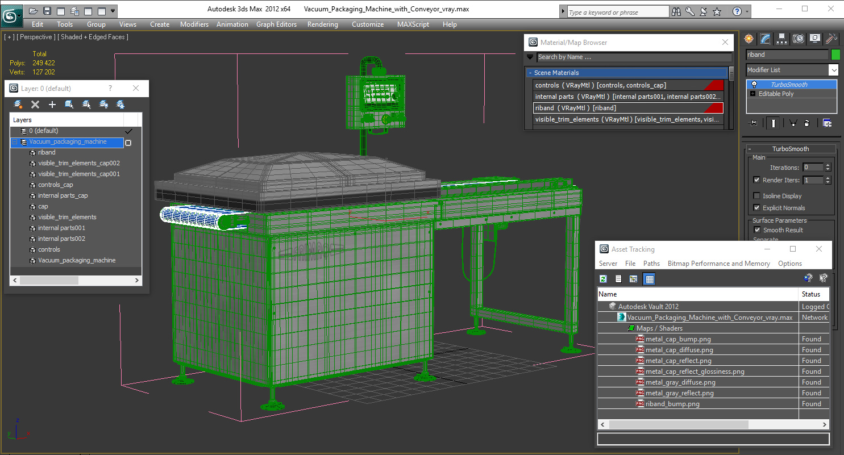The width and height of the screenshot is (844, 455).
Task: Open the Paths menu in Asset Tracking
Action: pyautogui.click(x=651, y=264)
